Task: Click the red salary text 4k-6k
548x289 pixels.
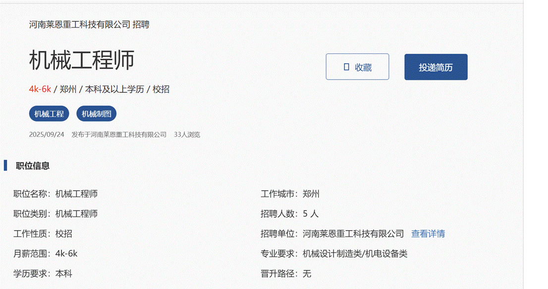Action: click(40, 89)
